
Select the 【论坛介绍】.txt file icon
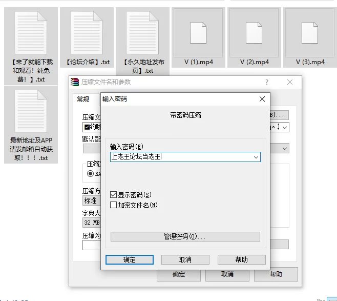(87, 33)
